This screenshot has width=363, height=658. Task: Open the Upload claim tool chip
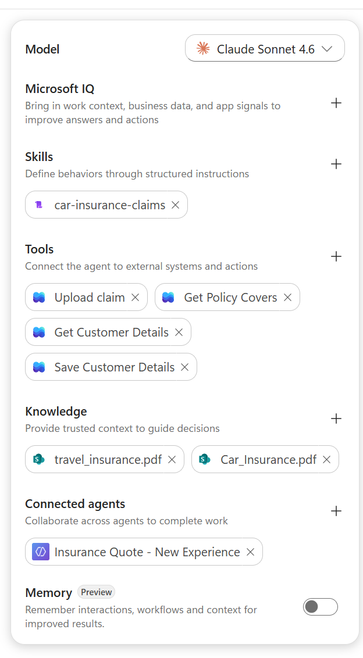(x=86, y=297)
